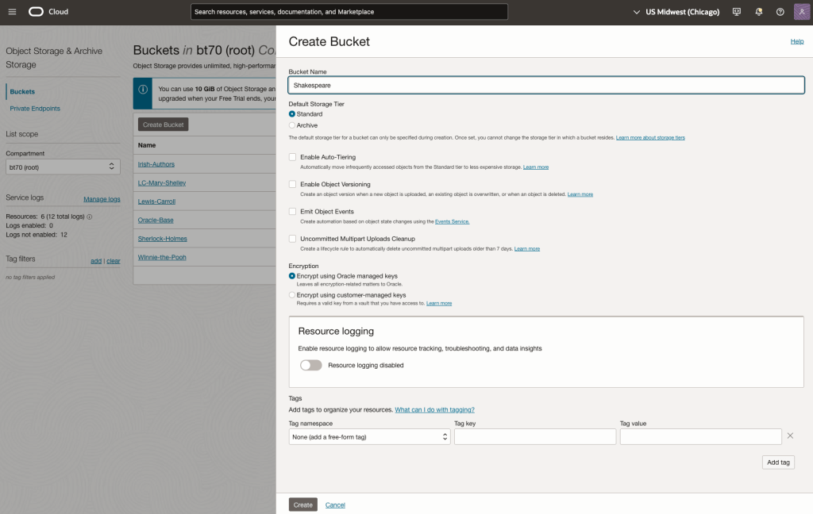
Task: Click the Oracle Cloud logo
Action: tap(48, 12)
